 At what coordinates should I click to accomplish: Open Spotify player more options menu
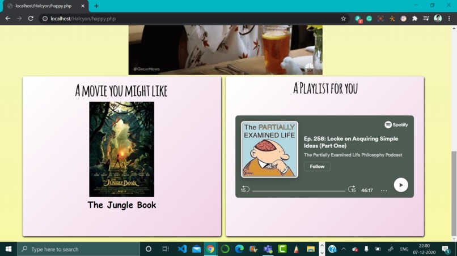[x=384, y=190]
